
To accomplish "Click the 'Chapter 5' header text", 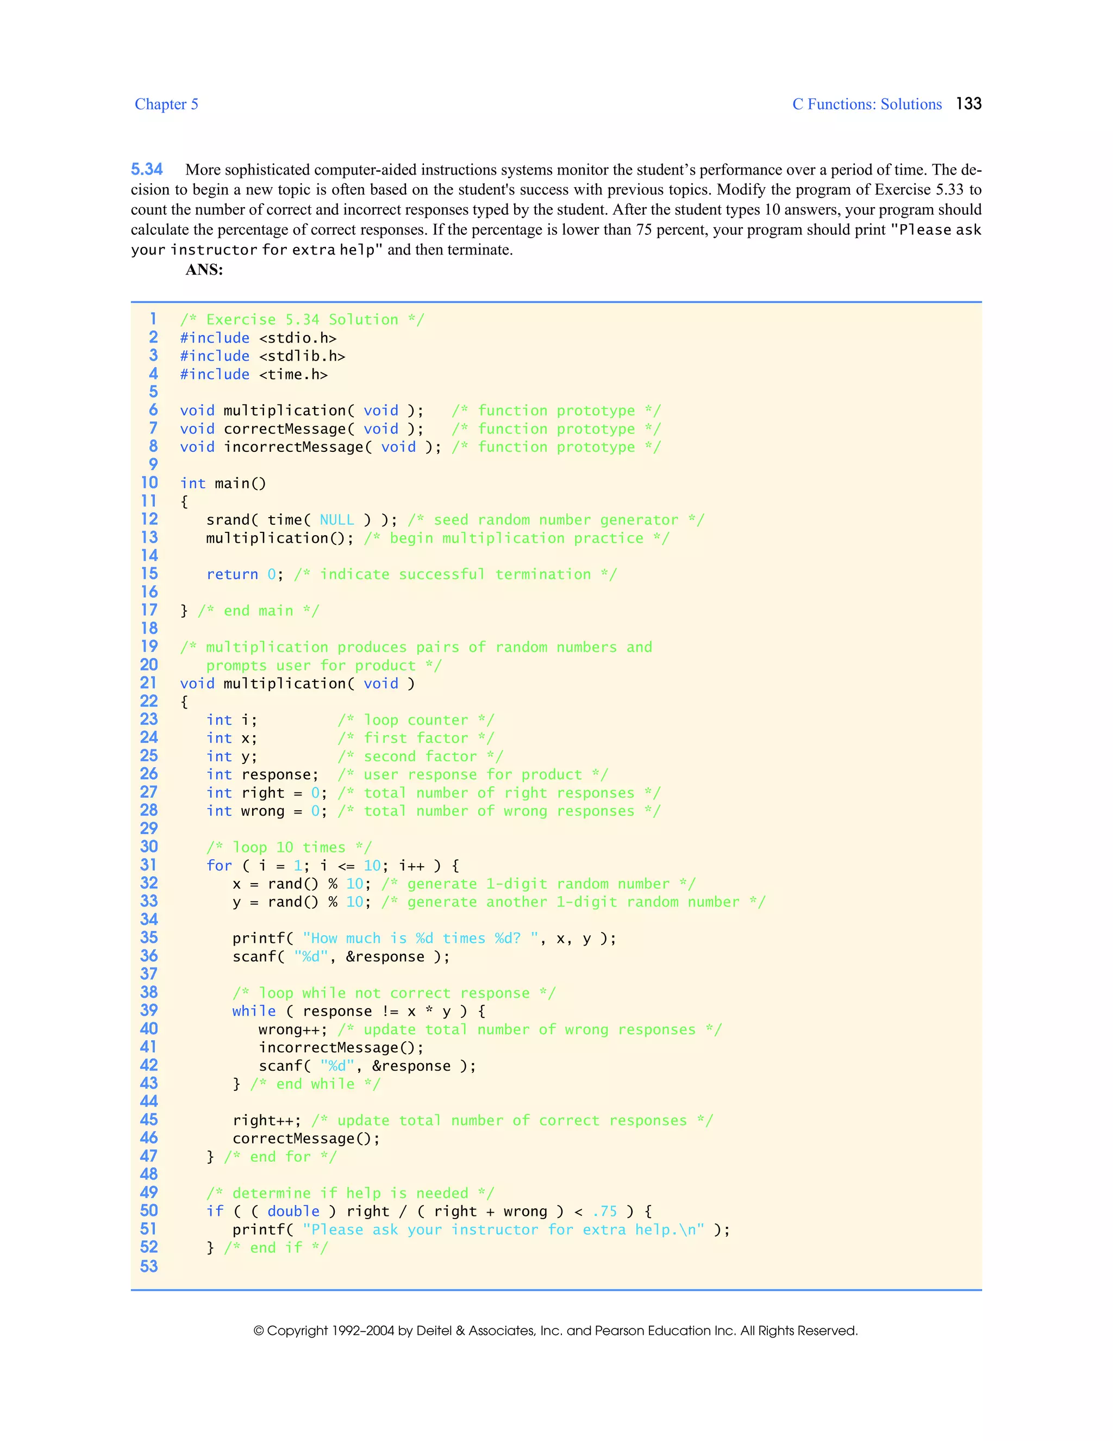I will coord(166,104).
